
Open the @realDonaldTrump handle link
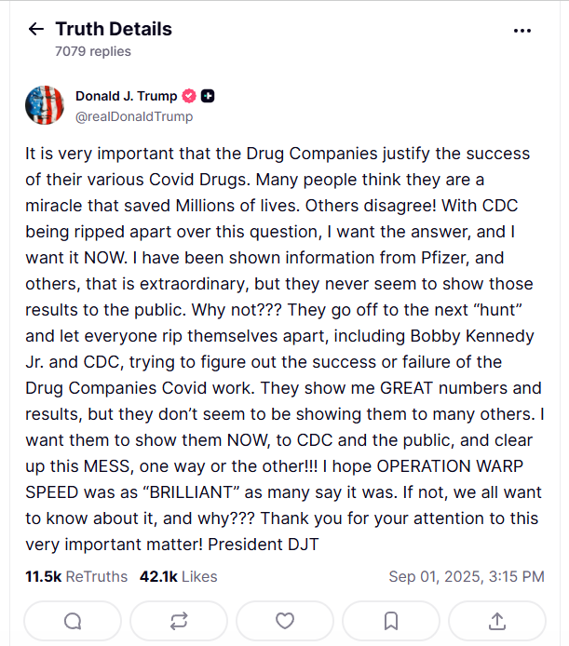[x=134, y=116]
